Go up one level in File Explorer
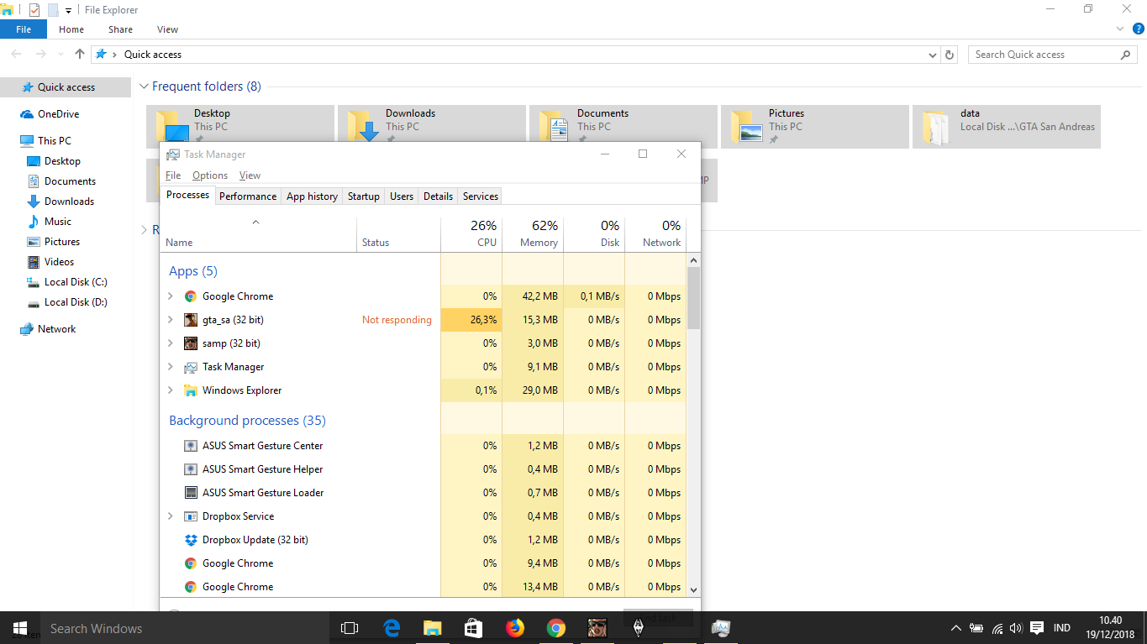The width and height of the screenshot is (1147, 644). tap(80, 54)
